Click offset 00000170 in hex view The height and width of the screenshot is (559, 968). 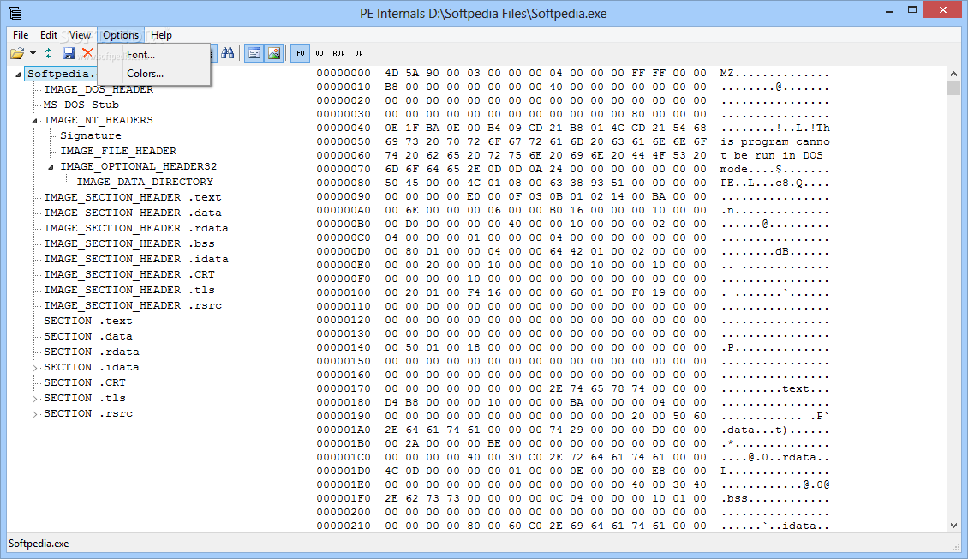click(x=344, y=388)
